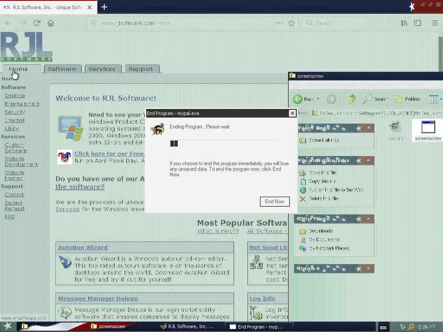
Task: Open the browser hamburger menu
Action: (x=435, y=23)
